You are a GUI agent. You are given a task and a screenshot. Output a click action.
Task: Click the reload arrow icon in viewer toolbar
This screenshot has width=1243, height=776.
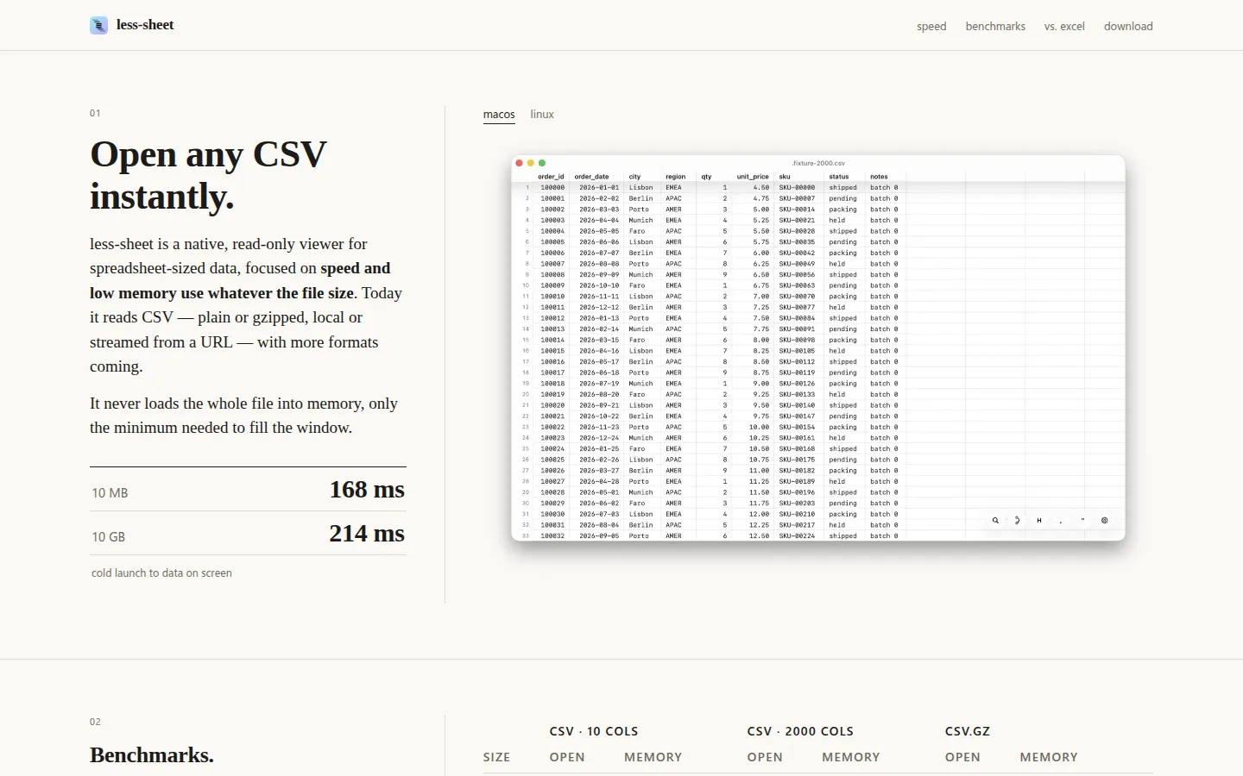coord(1017,521)
